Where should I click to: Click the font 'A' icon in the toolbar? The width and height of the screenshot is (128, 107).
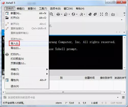tap(81, 14)
